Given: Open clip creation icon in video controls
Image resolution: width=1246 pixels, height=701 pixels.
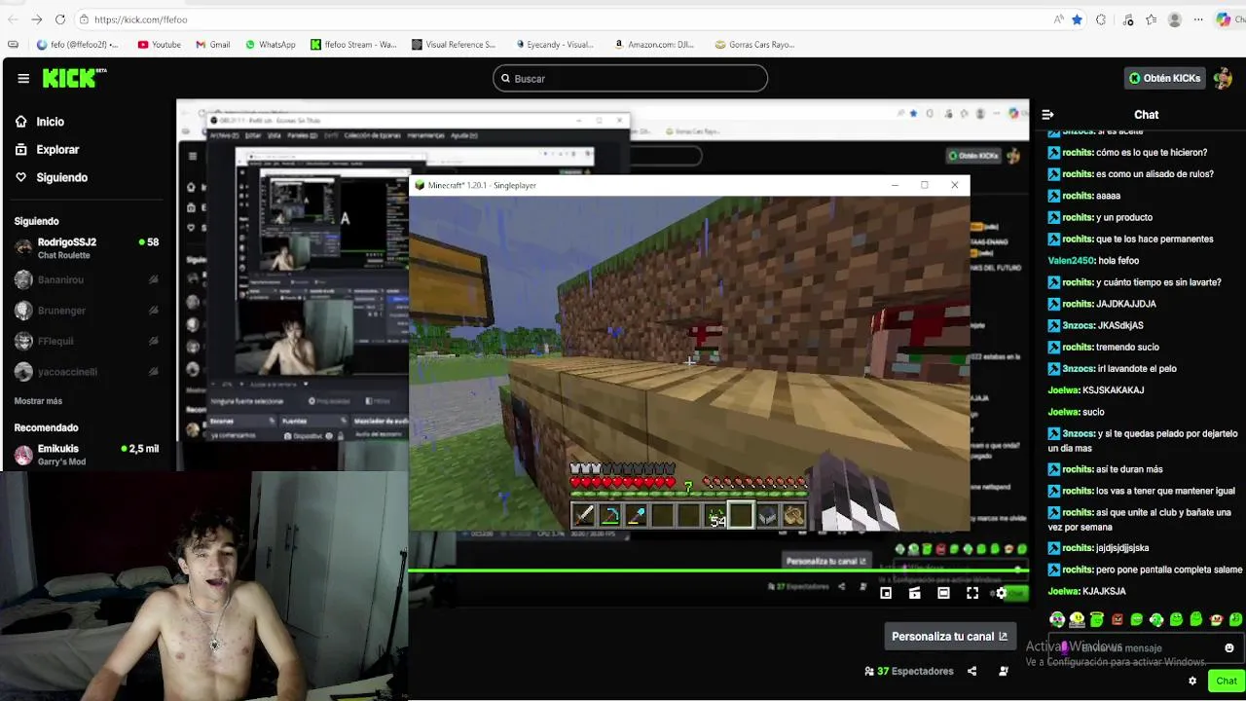Looking at the screenshot, I should 914,593.
